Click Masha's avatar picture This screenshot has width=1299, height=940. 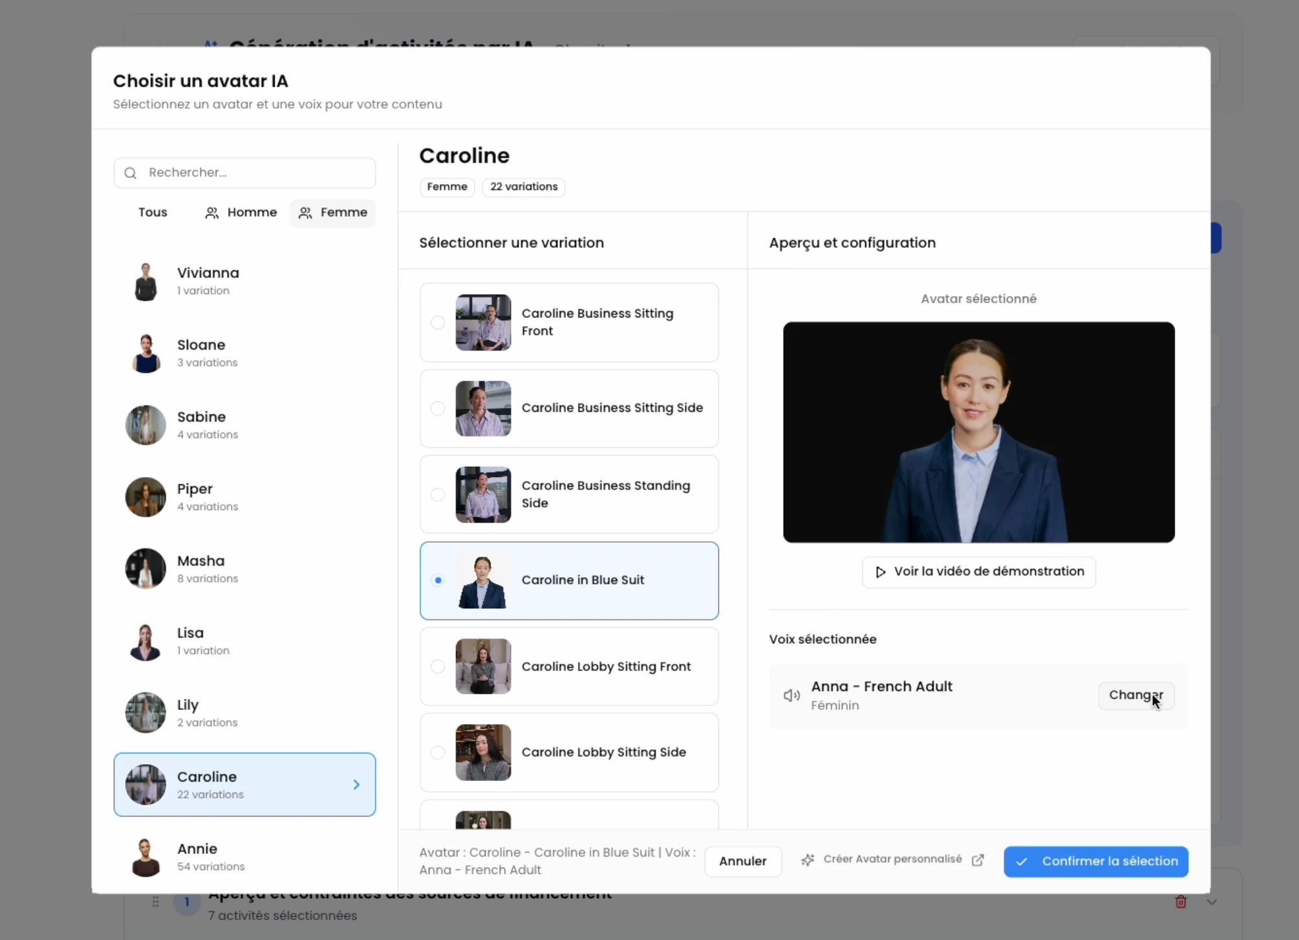point(145,568)
